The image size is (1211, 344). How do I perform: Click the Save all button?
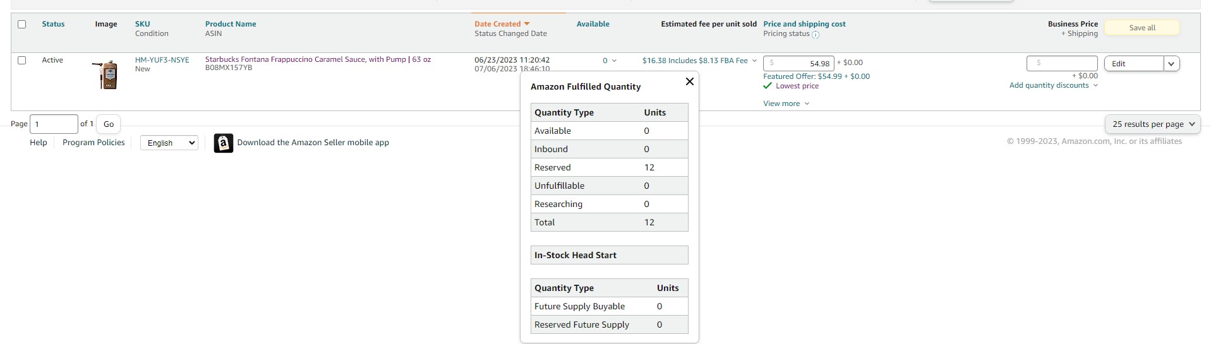(1142, 28)
